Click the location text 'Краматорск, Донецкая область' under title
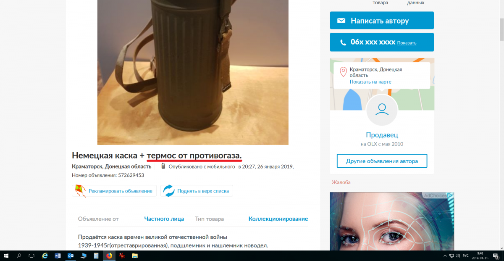504x261 pixels. tap(111, 166)
